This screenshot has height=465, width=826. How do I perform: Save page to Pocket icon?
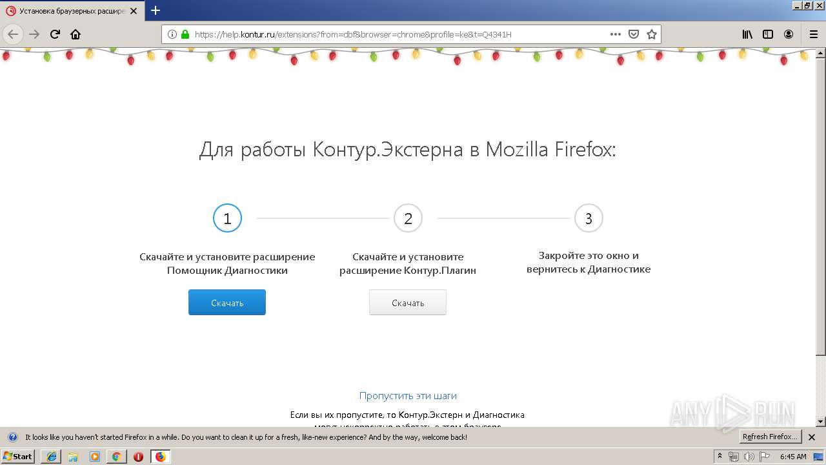[634, 34]
